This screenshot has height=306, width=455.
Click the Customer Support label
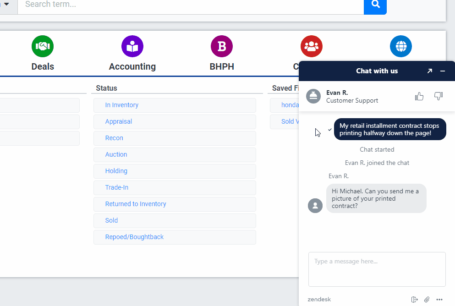coord(352,101)
